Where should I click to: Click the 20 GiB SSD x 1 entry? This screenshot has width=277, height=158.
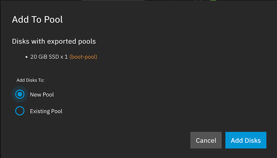click(49, 57)
